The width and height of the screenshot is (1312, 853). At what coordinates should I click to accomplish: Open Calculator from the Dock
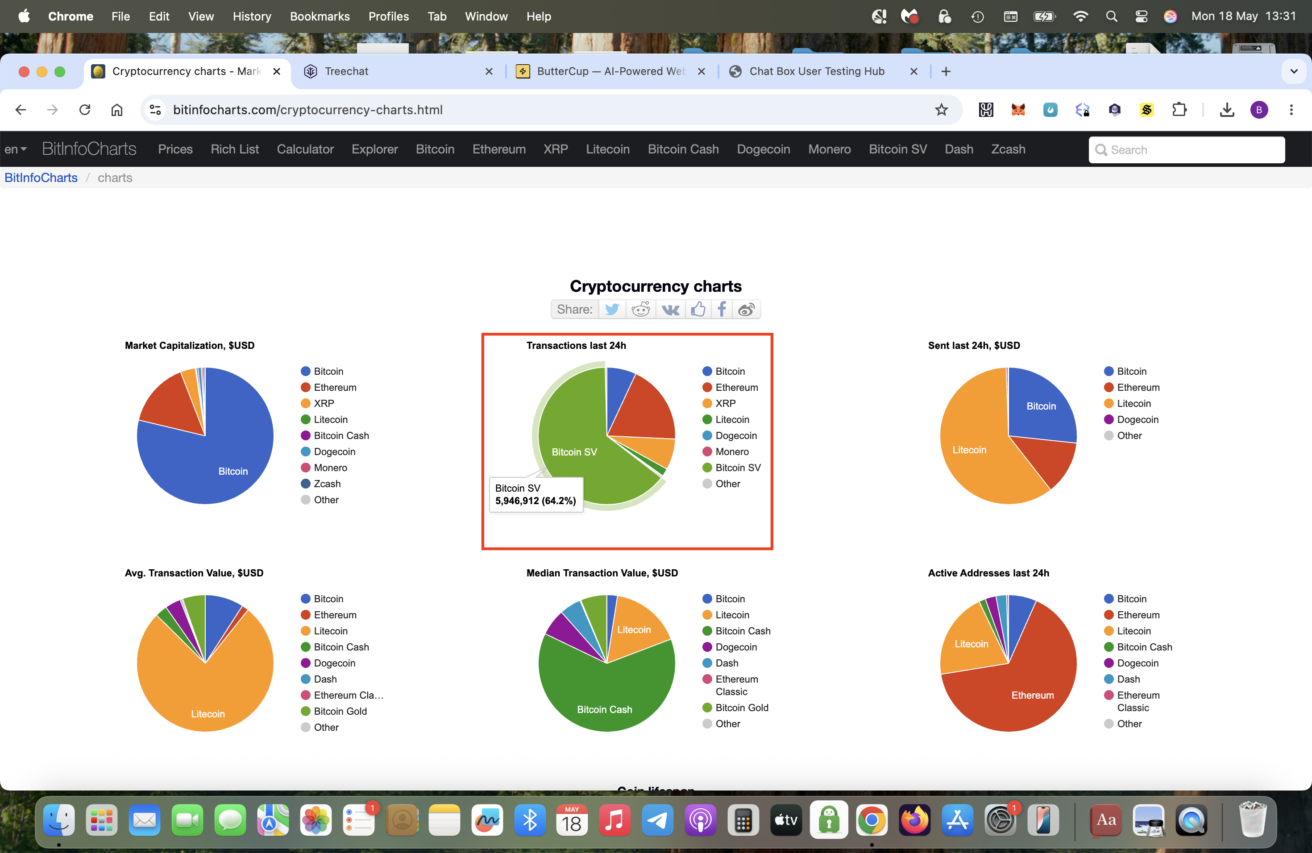click(x=743, y=820)
